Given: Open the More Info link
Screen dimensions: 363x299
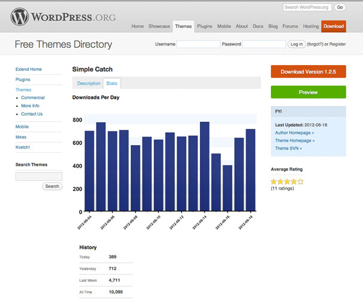Looking at the screenshot, I should (30, 106).
